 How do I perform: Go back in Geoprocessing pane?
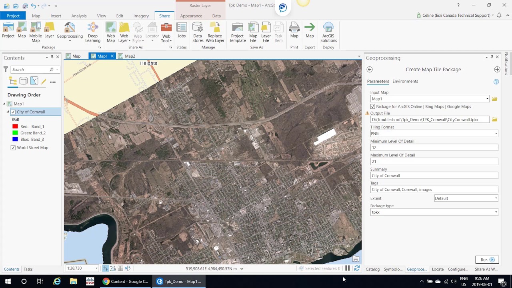pos(370,69)
